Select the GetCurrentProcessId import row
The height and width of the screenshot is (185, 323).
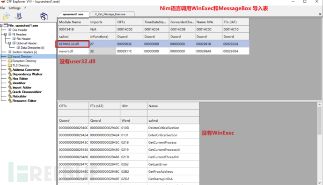coord(129,150)
